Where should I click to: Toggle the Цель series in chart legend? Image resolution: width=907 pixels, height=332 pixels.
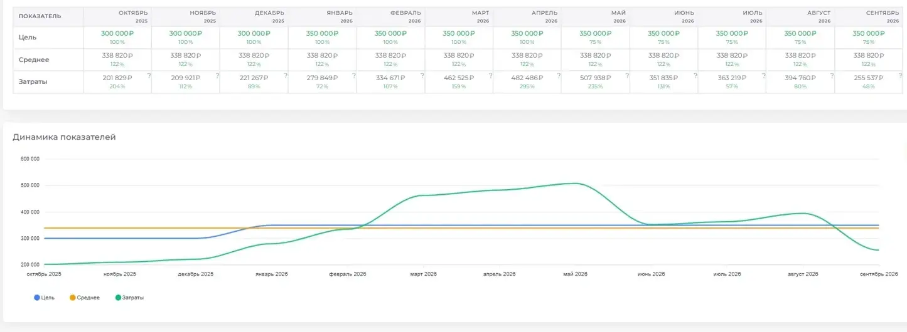(x=44, y=298)
